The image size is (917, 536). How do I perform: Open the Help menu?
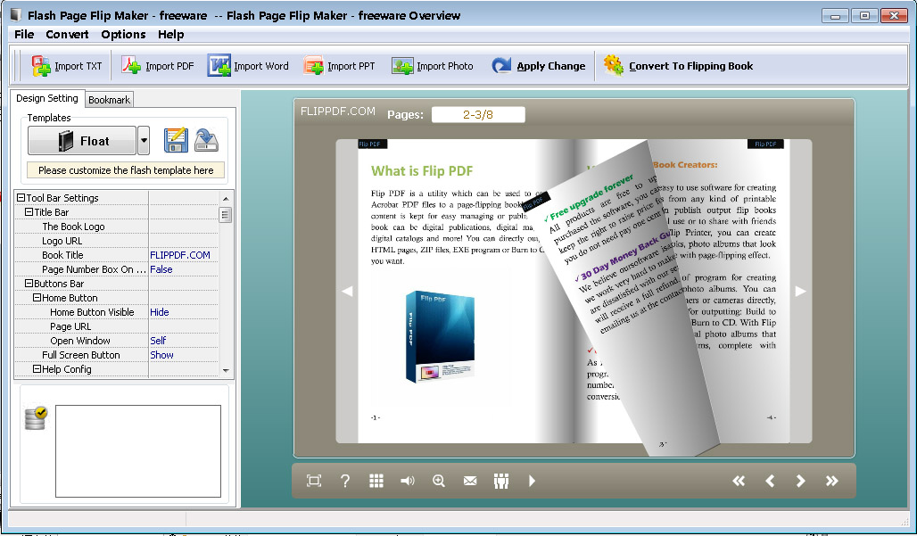coord(170,35)
